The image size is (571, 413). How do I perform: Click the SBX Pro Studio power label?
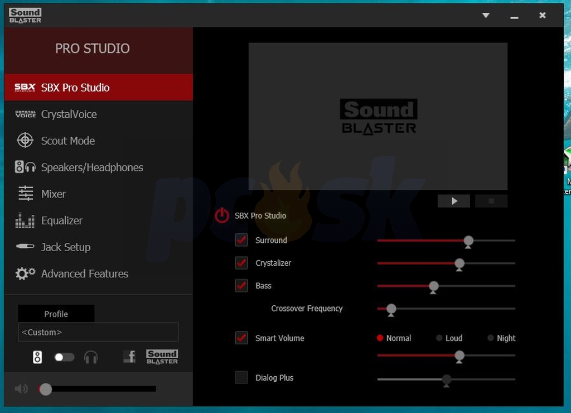[x=260, y=215]
